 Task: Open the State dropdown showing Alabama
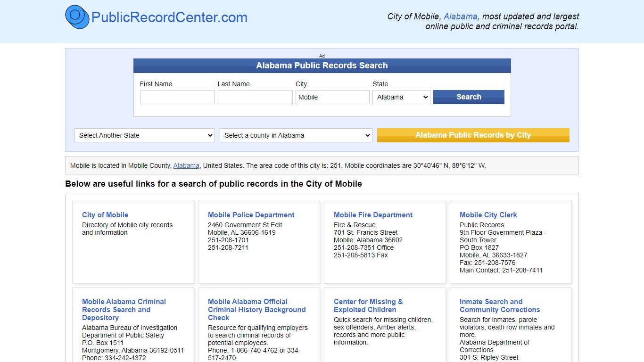pyautogui.click(x=401, y=97)
